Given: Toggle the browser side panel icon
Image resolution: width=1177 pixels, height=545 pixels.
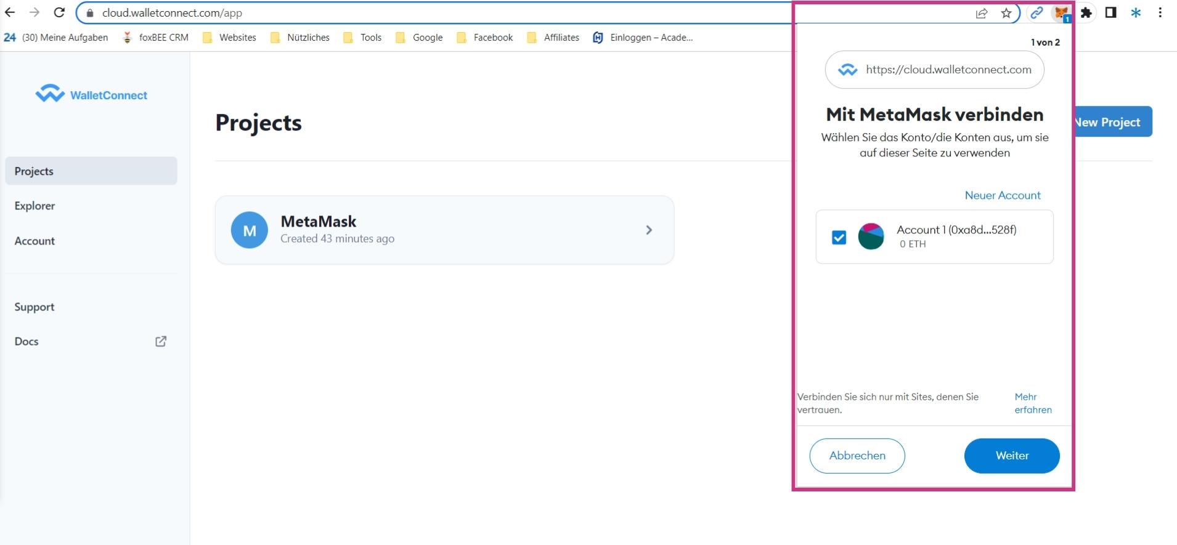Looking at the screenshot, I should 1111,12.
